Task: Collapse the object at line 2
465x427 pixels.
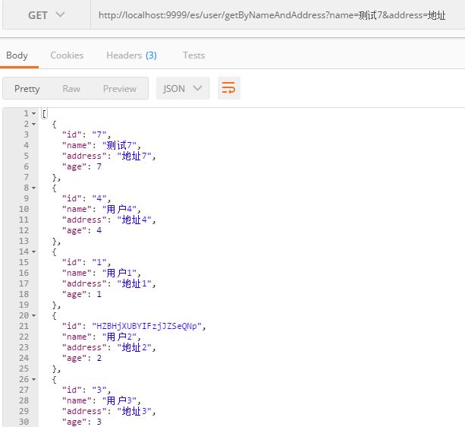Action: [x=34, y=124]
